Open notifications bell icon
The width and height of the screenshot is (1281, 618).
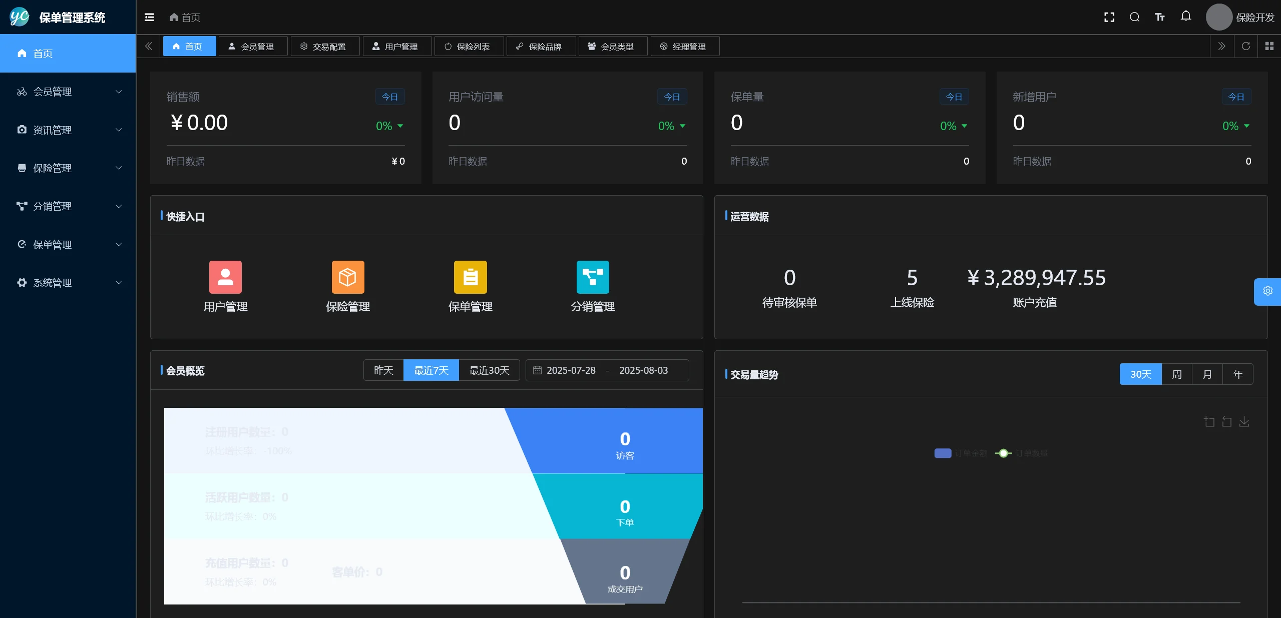pos(1185,17)
